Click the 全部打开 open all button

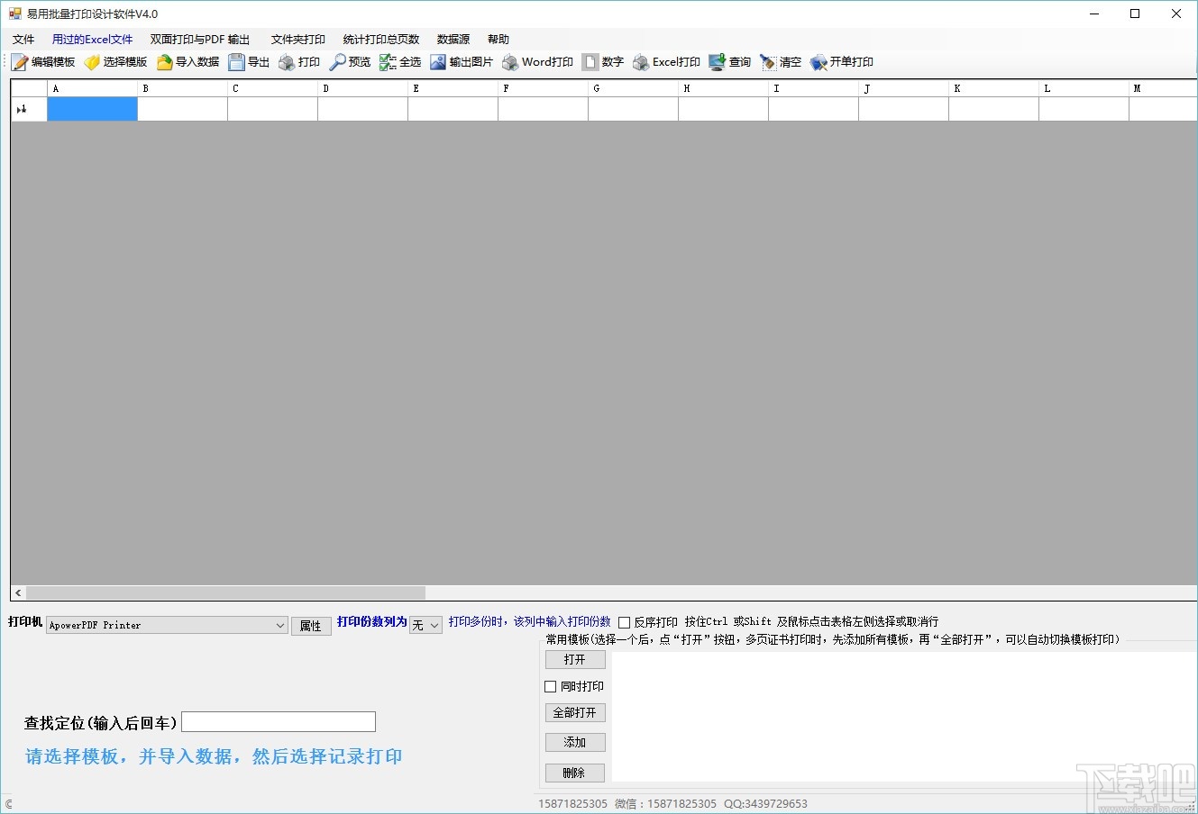pyautogui.click(x=574, y=712)
